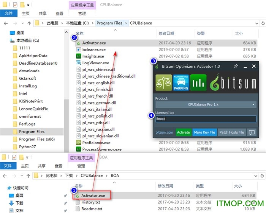266x213 pixels.
Task: Click the Licensed to text field
Action: pyautogui.click(x=206, y=119)
